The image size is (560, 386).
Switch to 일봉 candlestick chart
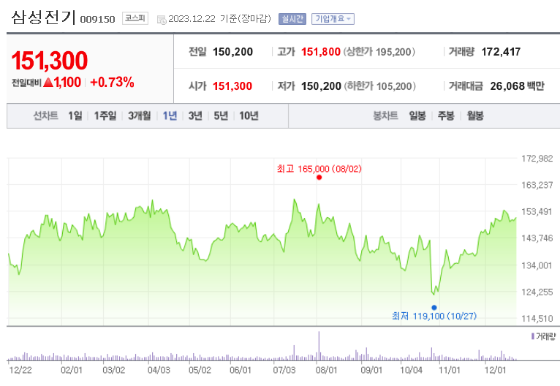pos(417,116)
